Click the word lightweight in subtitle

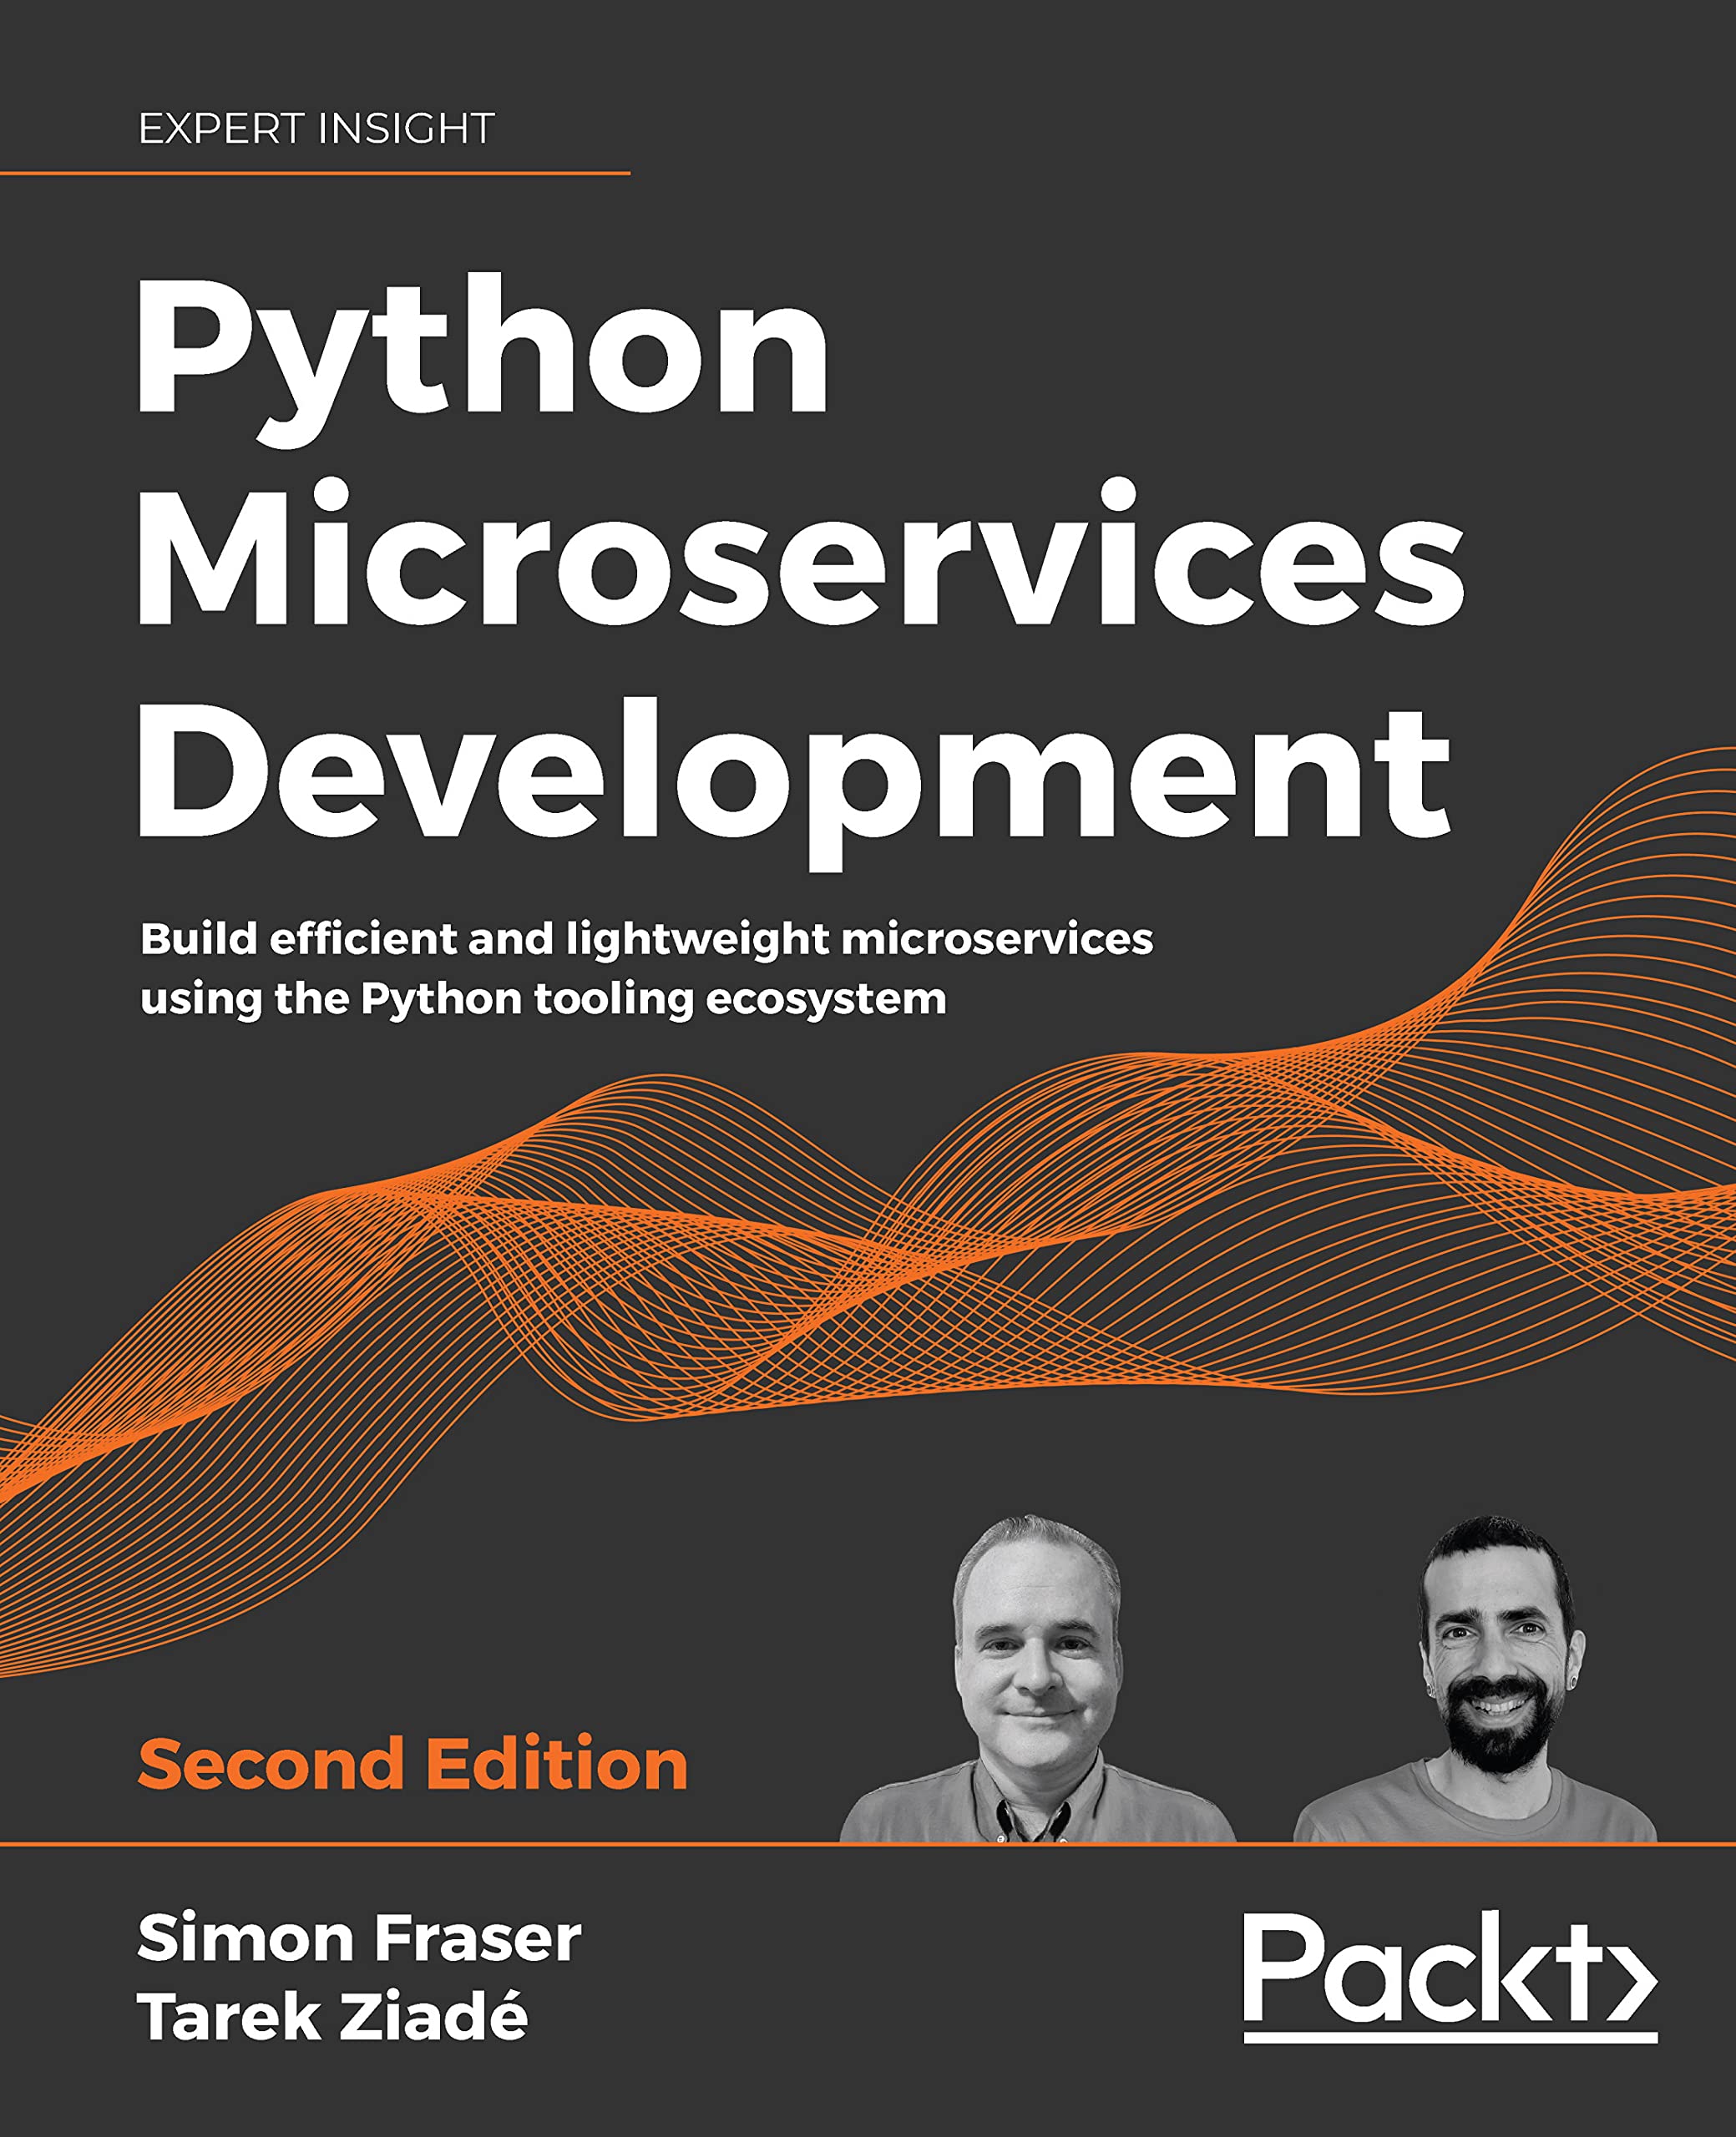[x=697, y=942]
